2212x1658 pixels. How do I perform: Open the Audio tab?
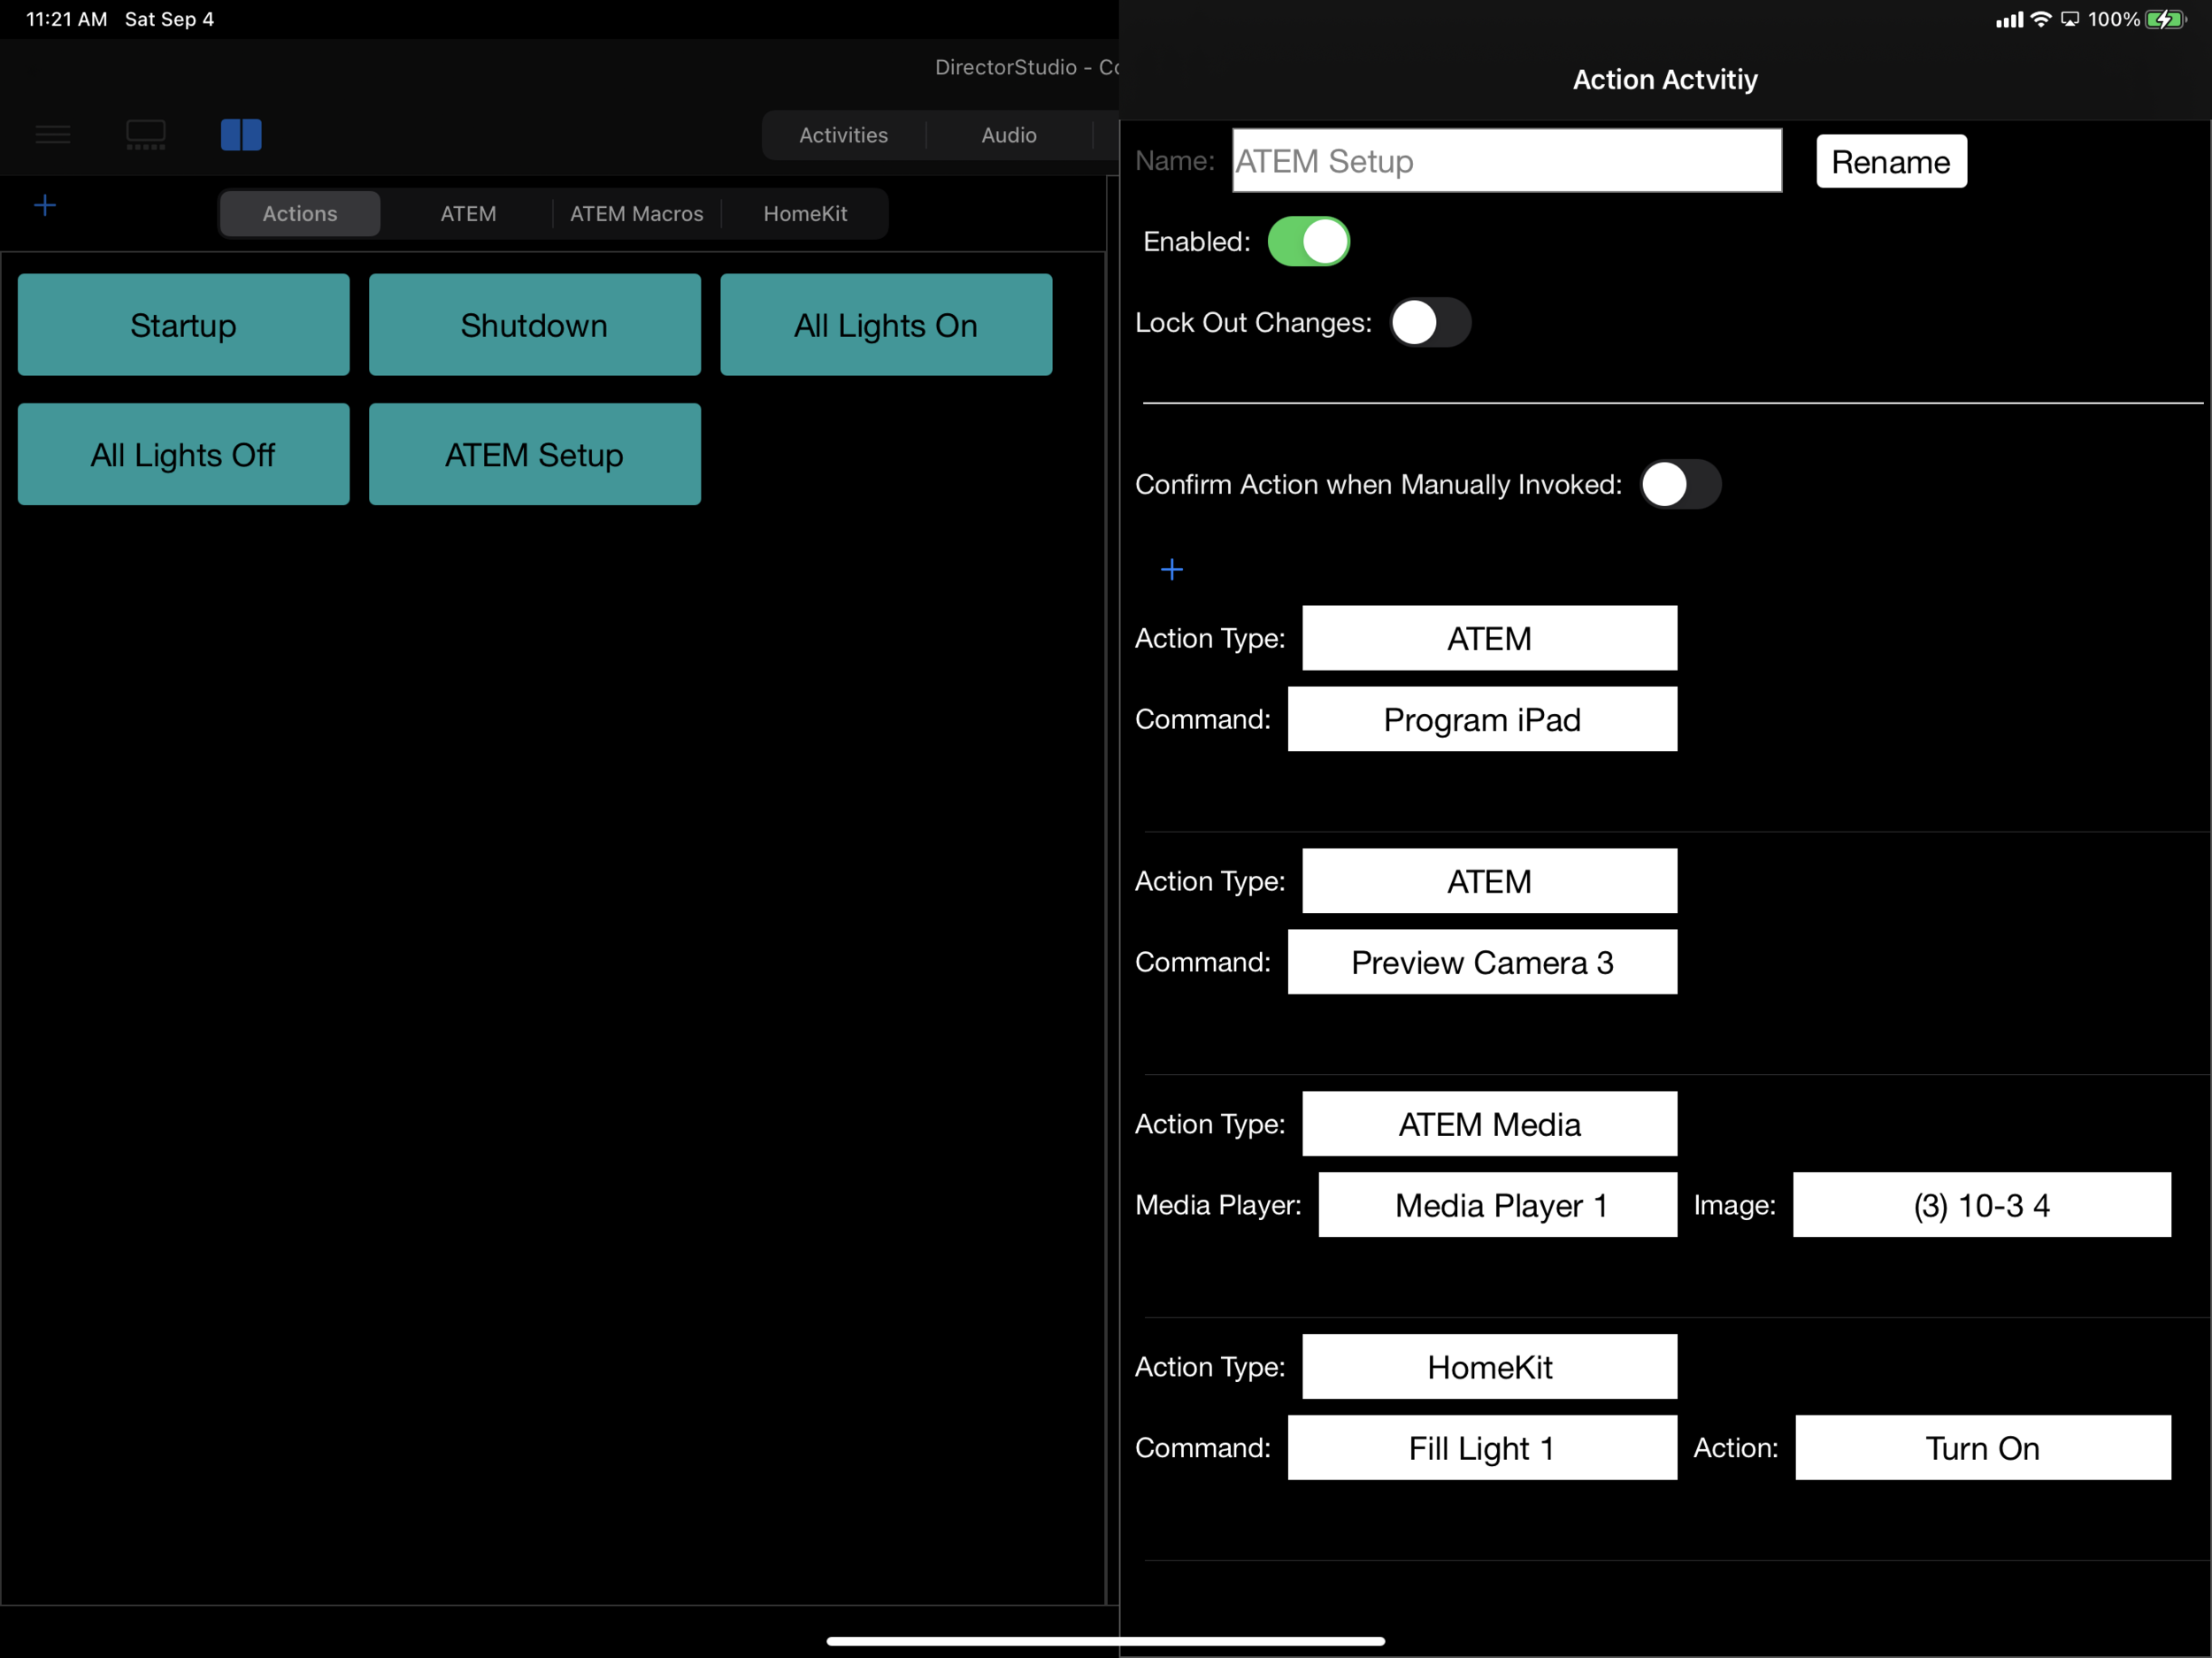1008,135
